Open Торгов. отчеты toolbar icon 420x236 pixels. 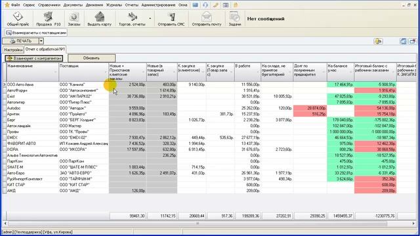coord(132,19)
